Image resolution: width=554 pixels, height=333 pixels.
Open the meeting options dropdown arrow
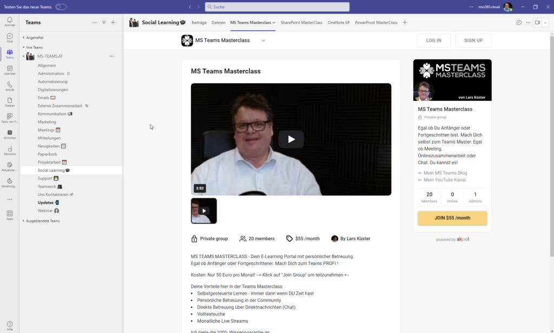pyautogui.click(x=545, y=22)
